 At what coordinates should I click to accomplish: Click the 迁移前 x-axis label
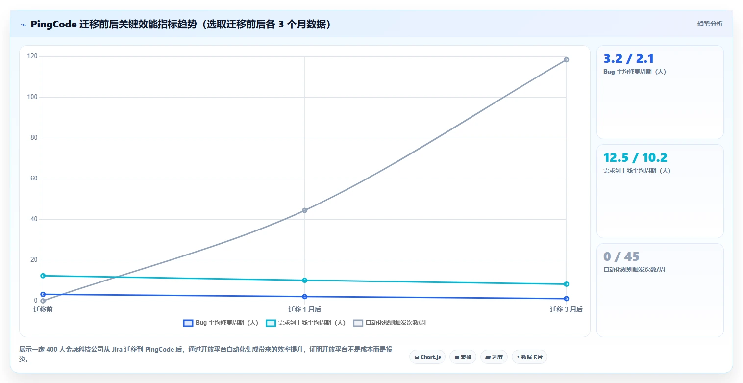coord(43,309)
